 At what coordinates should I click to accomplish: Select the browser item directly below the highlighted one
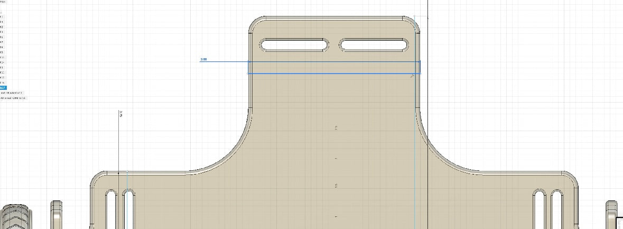[13, 93]
